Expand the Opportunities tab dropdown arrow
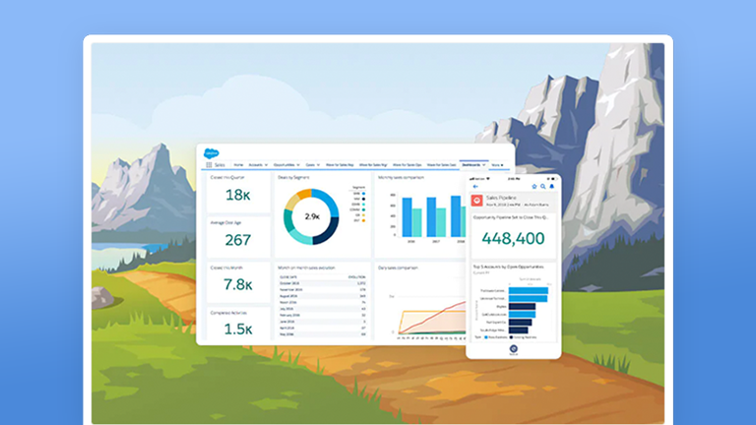 (298, 165)
